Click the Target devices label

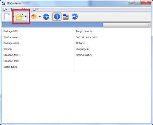[84, 31]
